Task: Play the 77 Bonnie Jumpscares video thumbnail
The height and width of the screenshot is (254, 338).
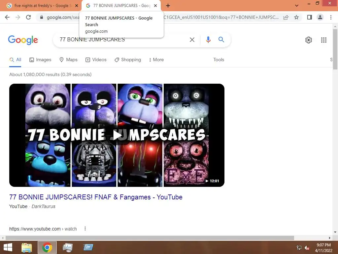Action: point(117,135)
